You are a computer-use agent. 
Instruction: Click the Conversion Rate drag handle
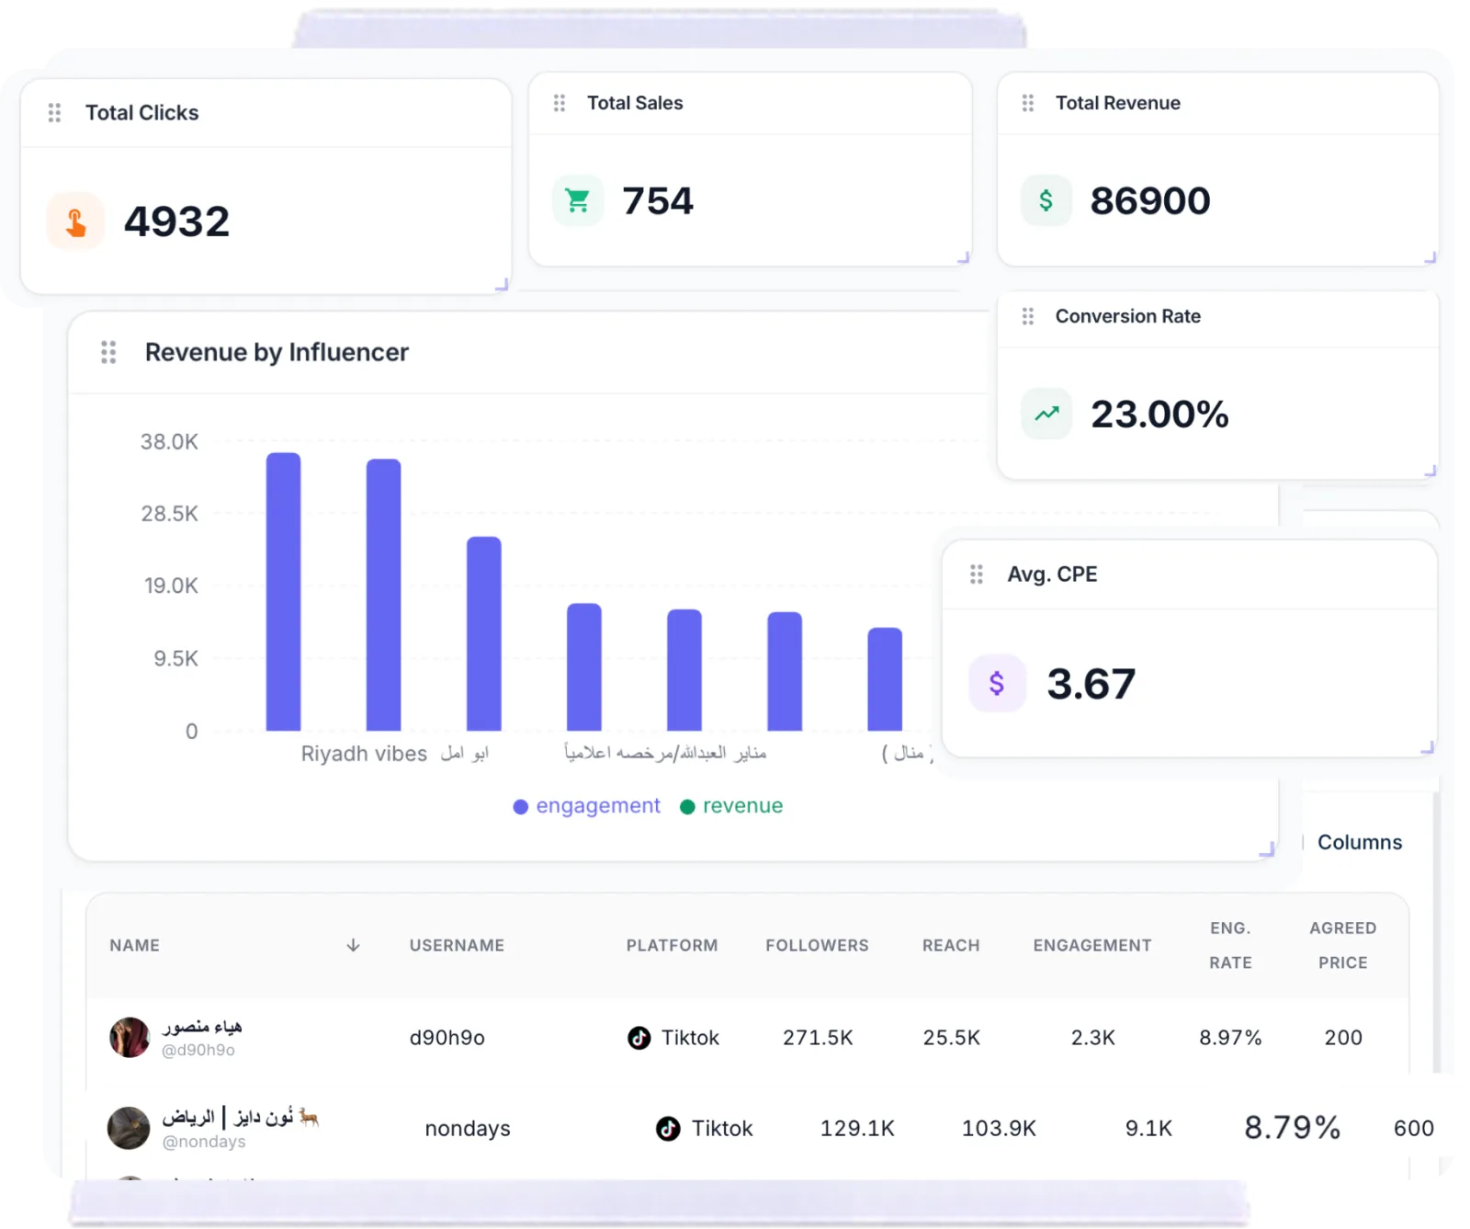coord(1027,316)
